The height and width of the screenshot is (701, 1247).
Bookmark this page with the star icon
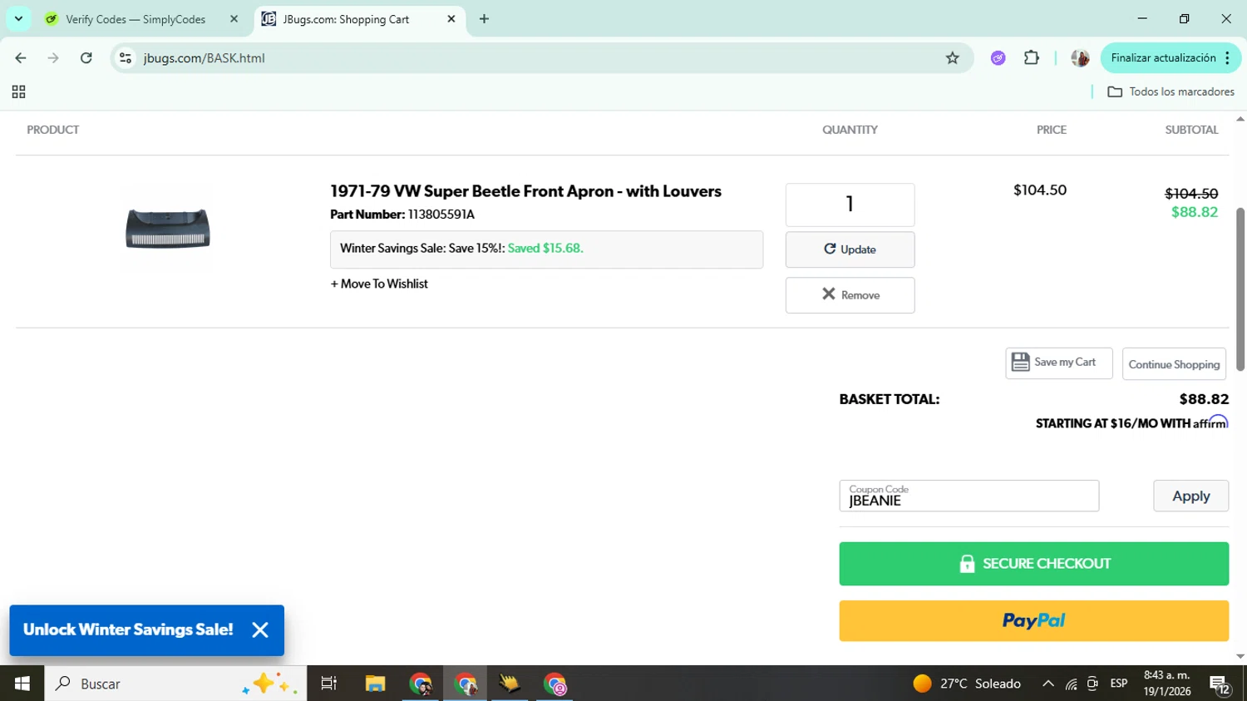(x=953, y=58)
